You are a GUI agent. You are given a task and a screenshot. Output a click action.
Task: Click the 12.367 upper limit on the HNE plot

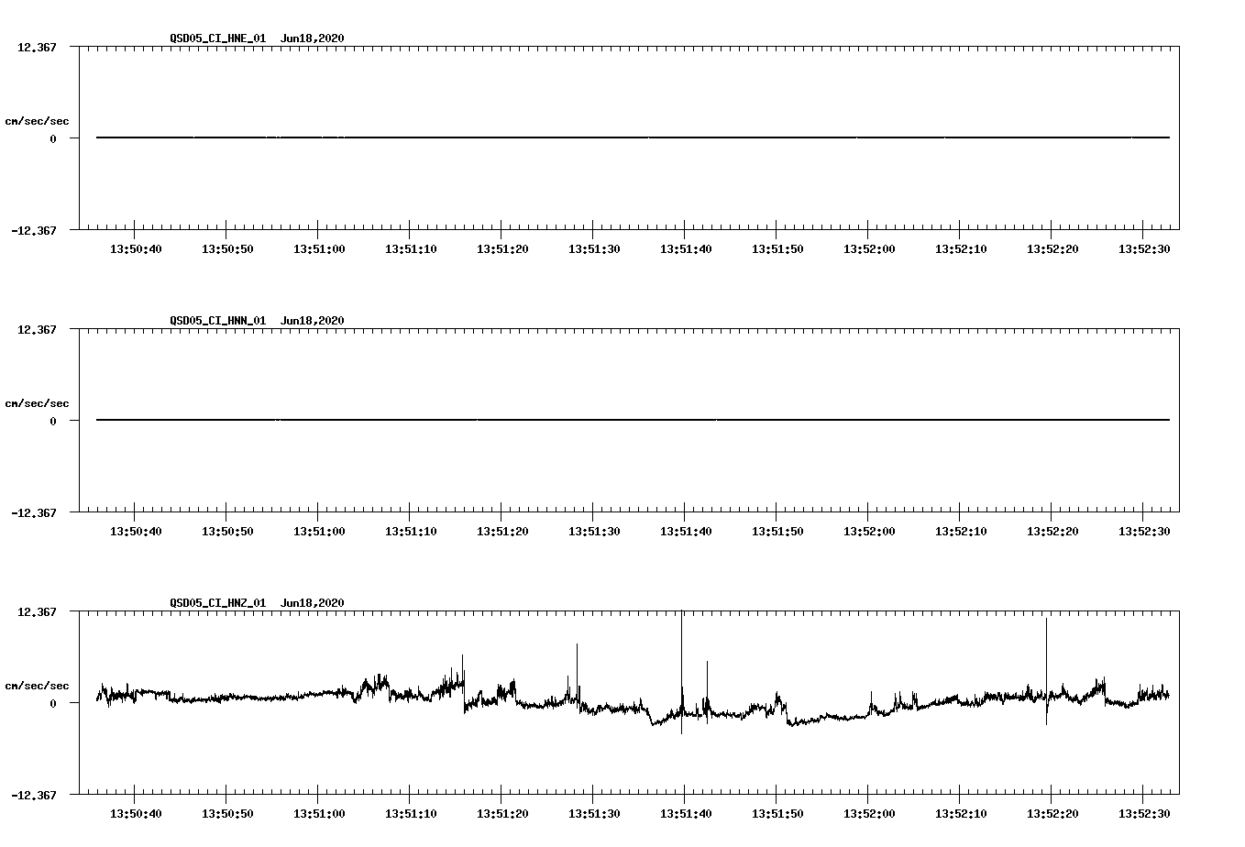point(37,47)
